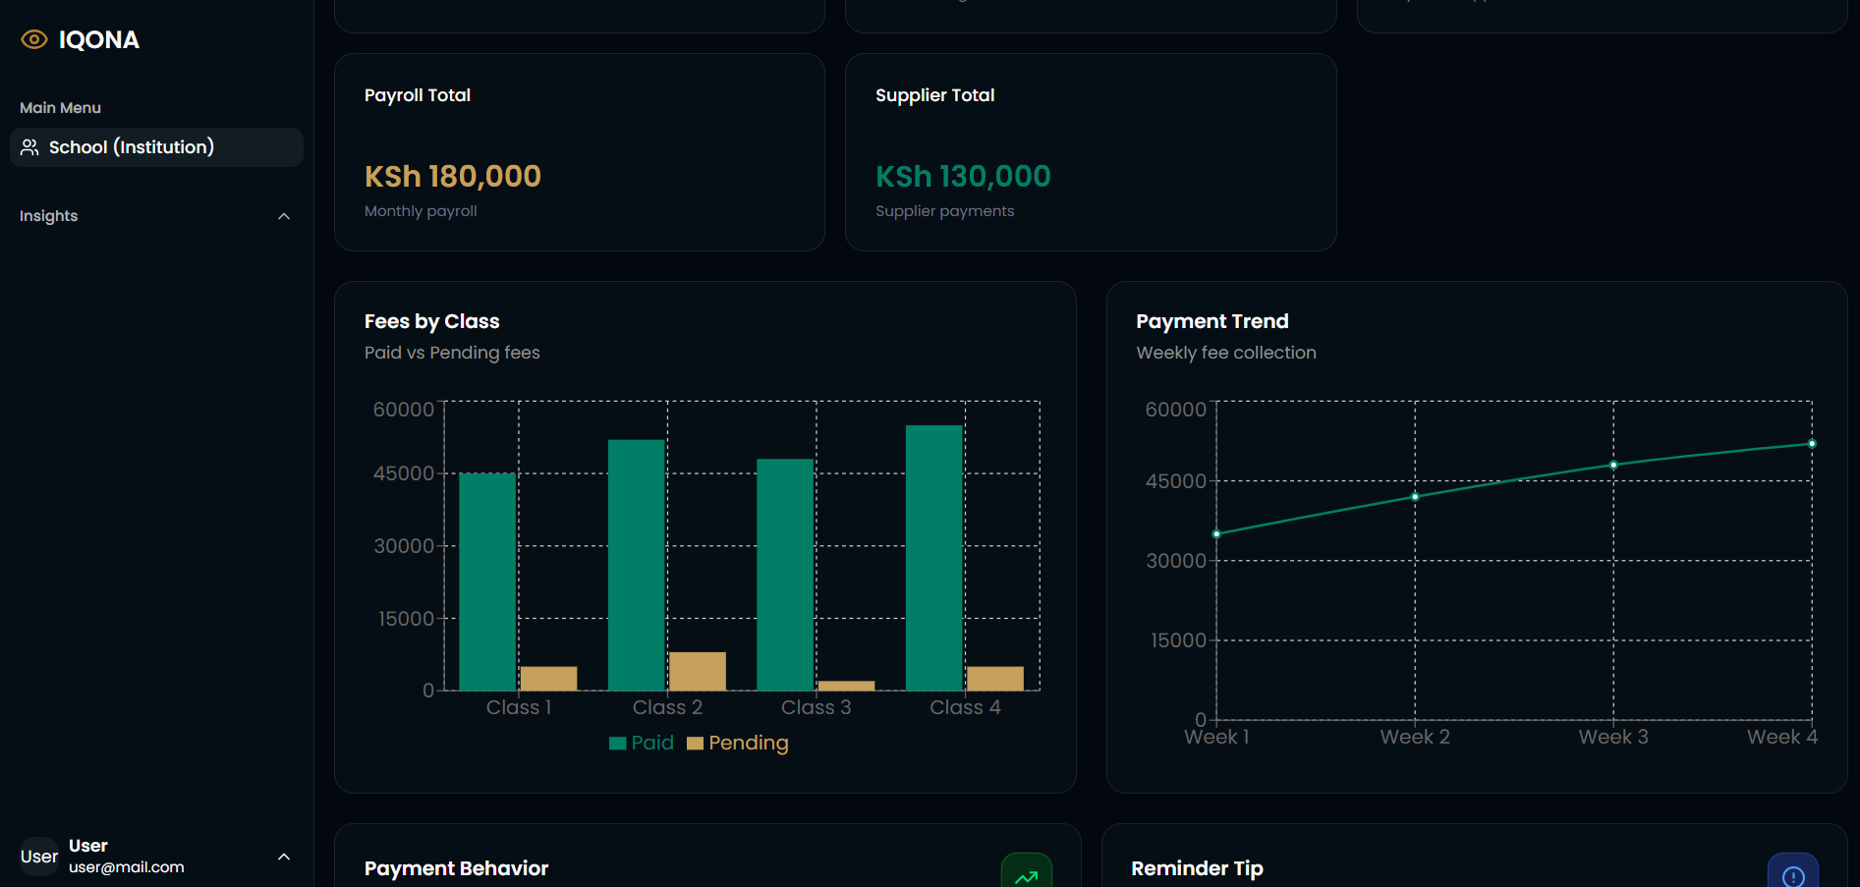1860x887 pixels.
Task: Click the Class 2 Pending bar
Action: [697, 671]
